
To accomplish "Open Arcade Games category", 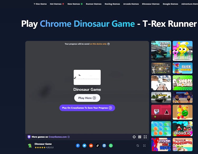I will 131,4.
